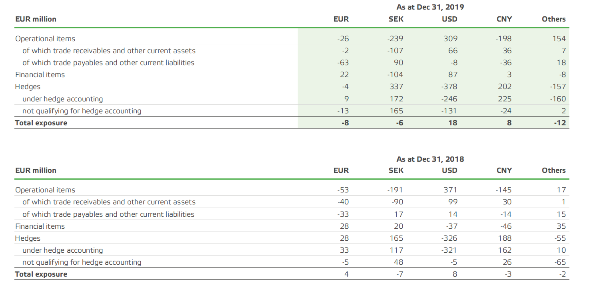Click the 2019 CNY under hedge accounting value 225
601x293 pixels.
pos(504,99)
